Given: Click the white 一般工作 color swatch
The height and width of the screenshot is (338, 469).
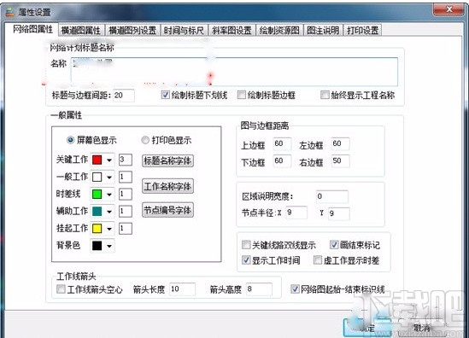Looking at the screenshot, I should 97,177.
